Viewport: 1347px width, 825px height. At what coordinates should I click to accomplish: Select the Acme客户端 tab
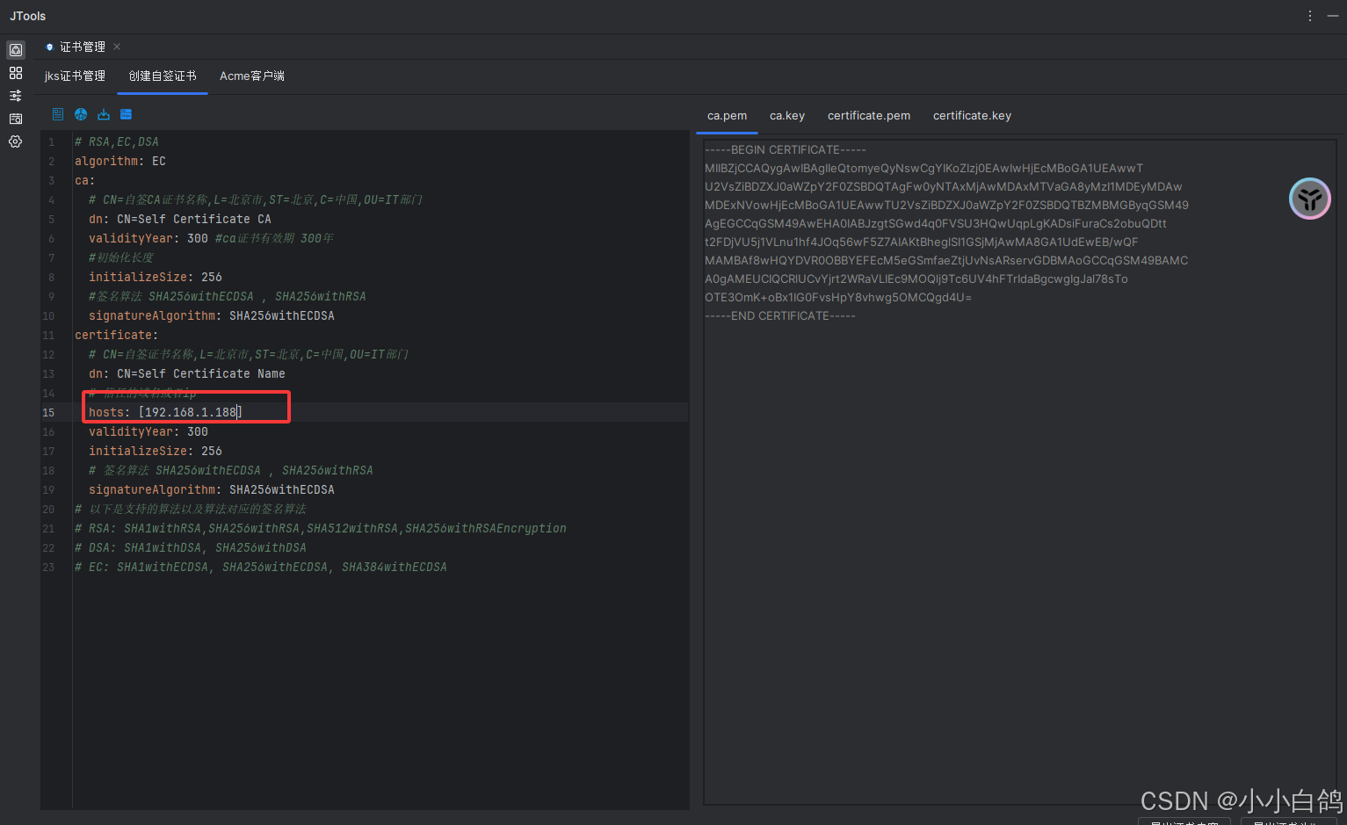click(251, 76)
